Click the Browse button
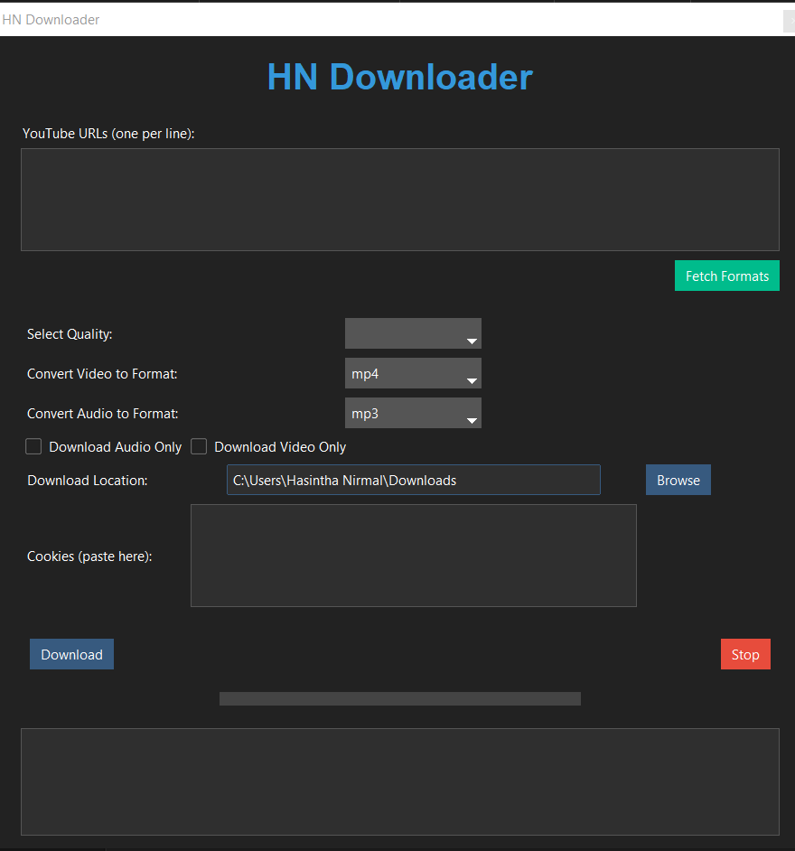The image size is (795, 851). pyautogui.click(x=678, y=480)
